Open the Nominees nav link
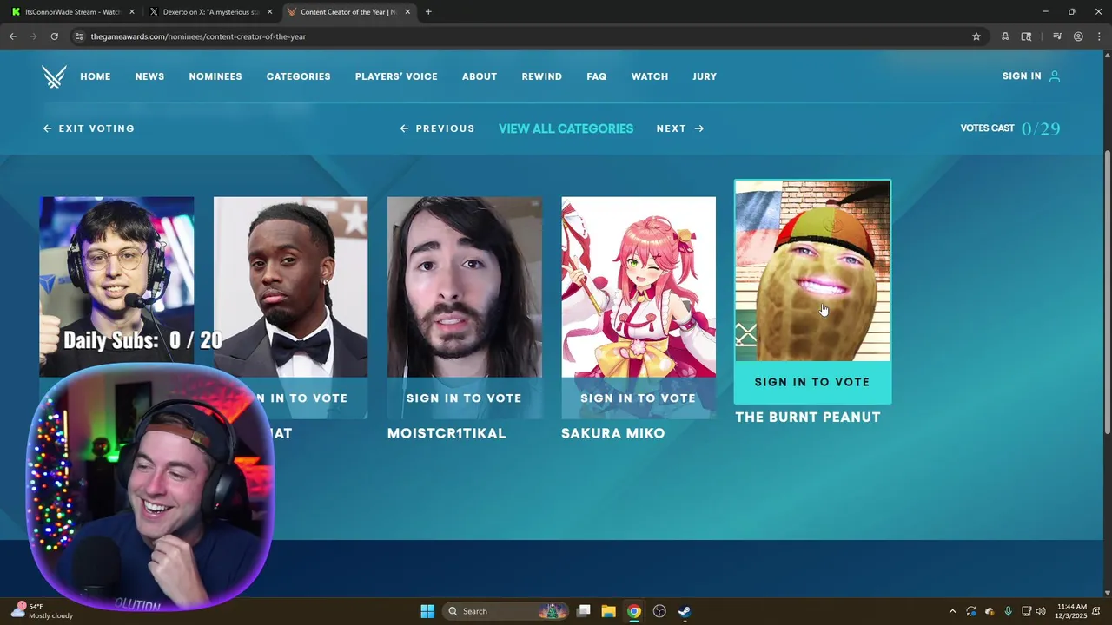 (x=215, y=76)
